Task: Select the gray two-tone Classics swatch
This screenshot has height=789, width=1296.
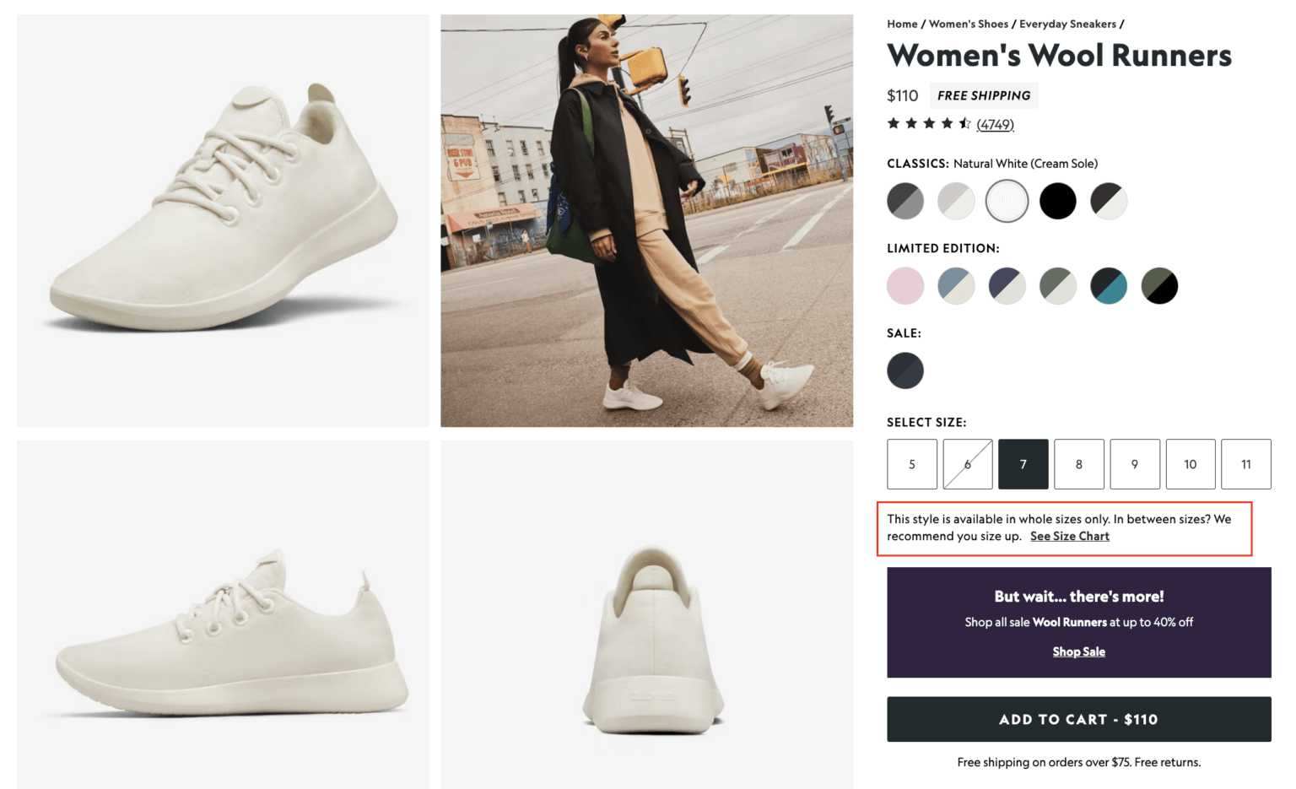Action: (x=905, y=201)
